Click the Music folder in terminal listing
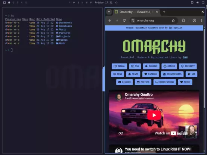 click(61, 30)
